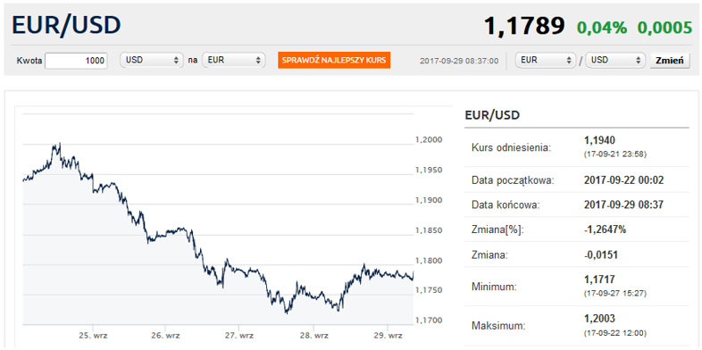Click the 25. wrz axis label

[94, 335]
